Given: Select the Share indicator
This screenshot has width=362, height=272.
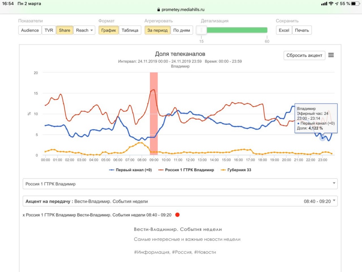Looking at the screenshot, I should [x=64, y=30].
